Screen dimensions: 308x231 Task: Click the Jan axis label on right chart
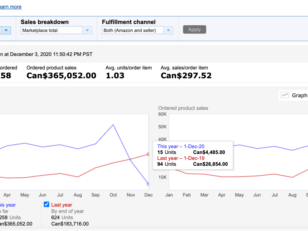tap(169, 195)
